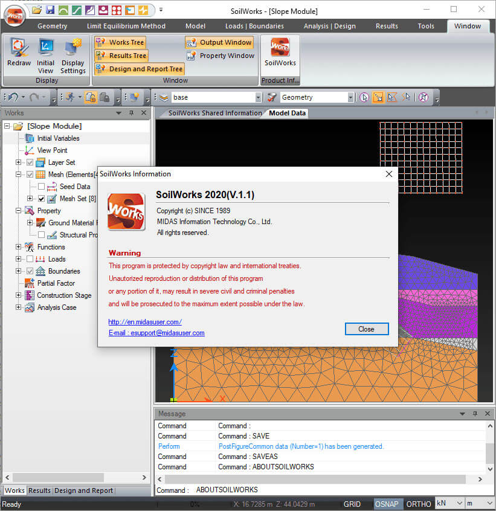Click the SoilWorks product info icon
The image size is (496, 511).
[280, 47]
